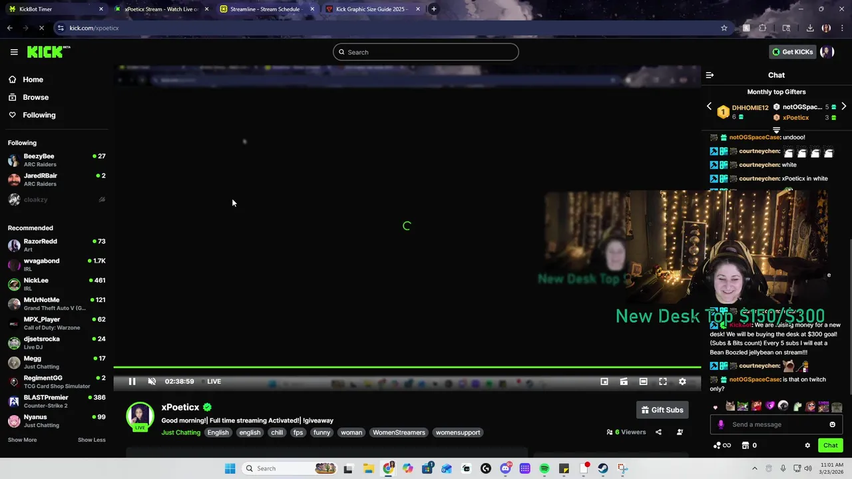Focus the Send a message field
Image resolution: width=852 pixels, height=479 pixels.
[x=777, y=424]
